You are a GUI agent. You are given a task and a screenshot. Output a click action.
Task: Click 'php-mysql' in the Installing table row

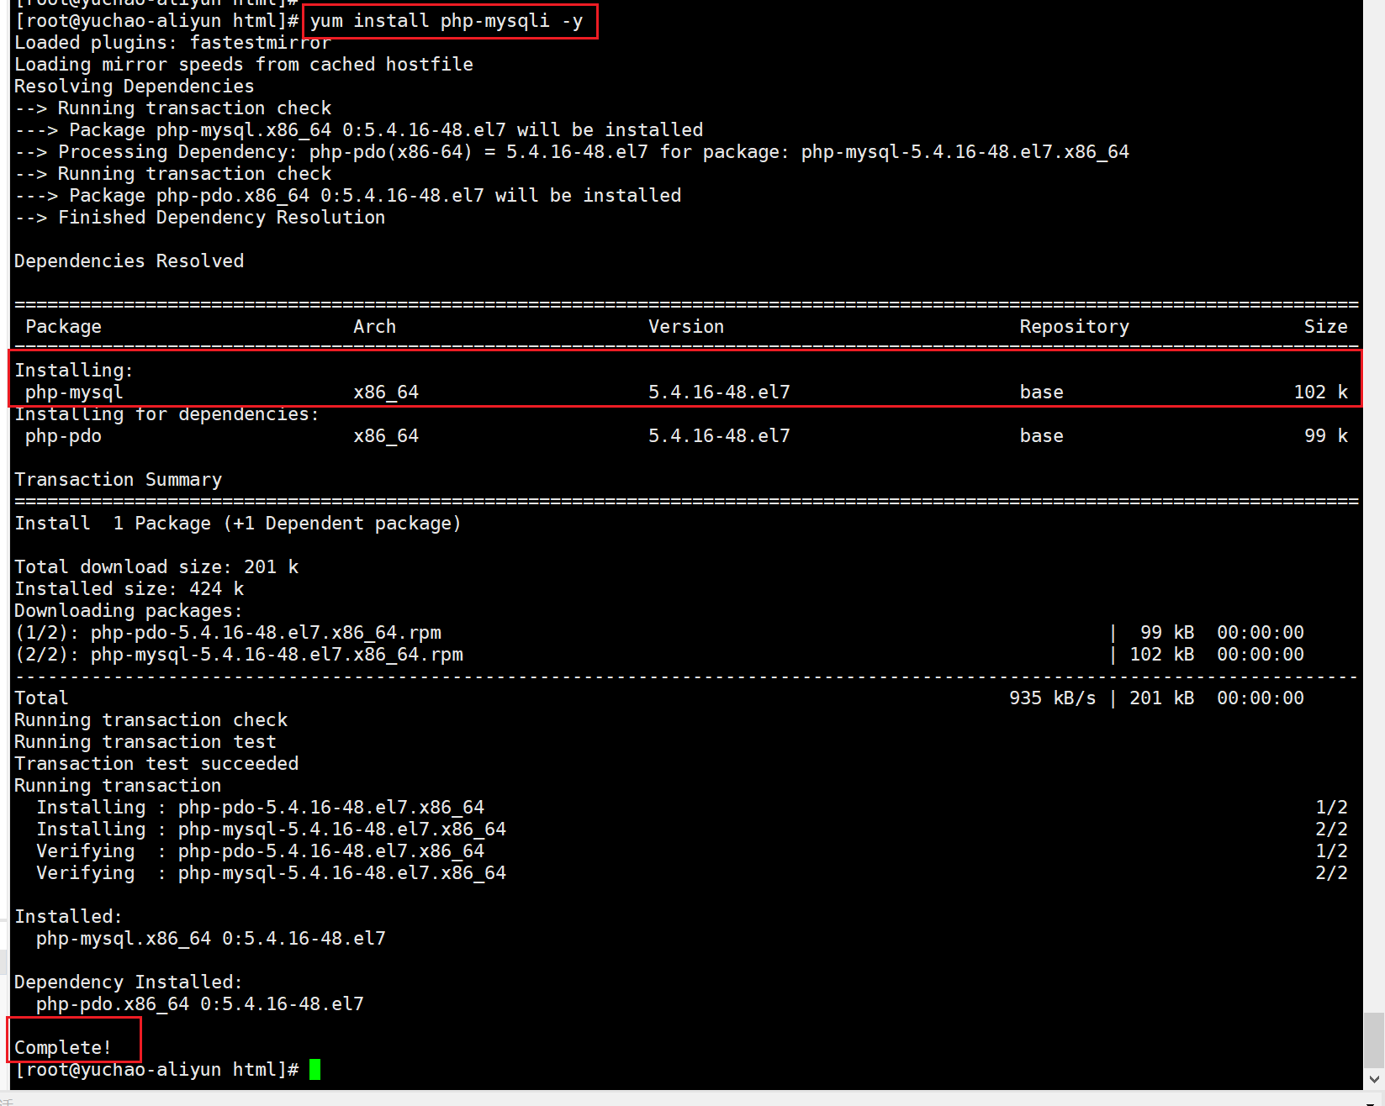[x=74, y=392]
